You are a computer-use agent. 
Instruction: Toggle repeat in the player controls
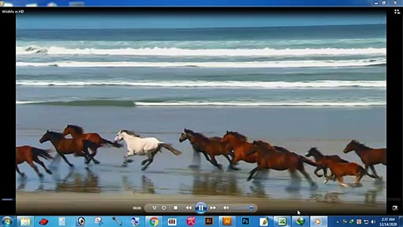[x=164, y=208]
